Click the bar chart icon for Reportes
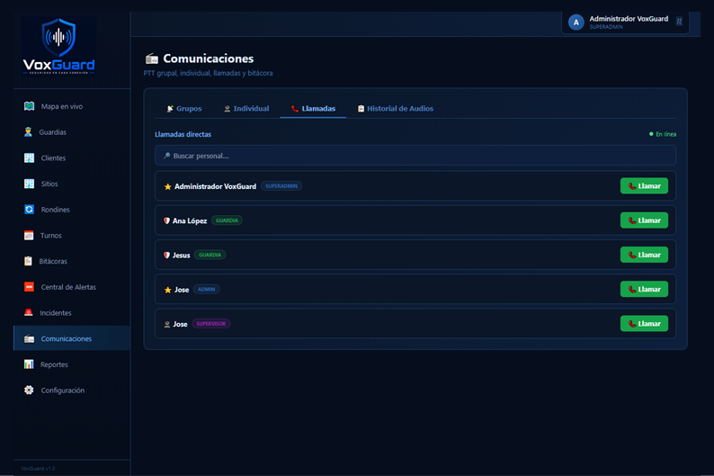714x476 pixels. (x=29, y=364)
